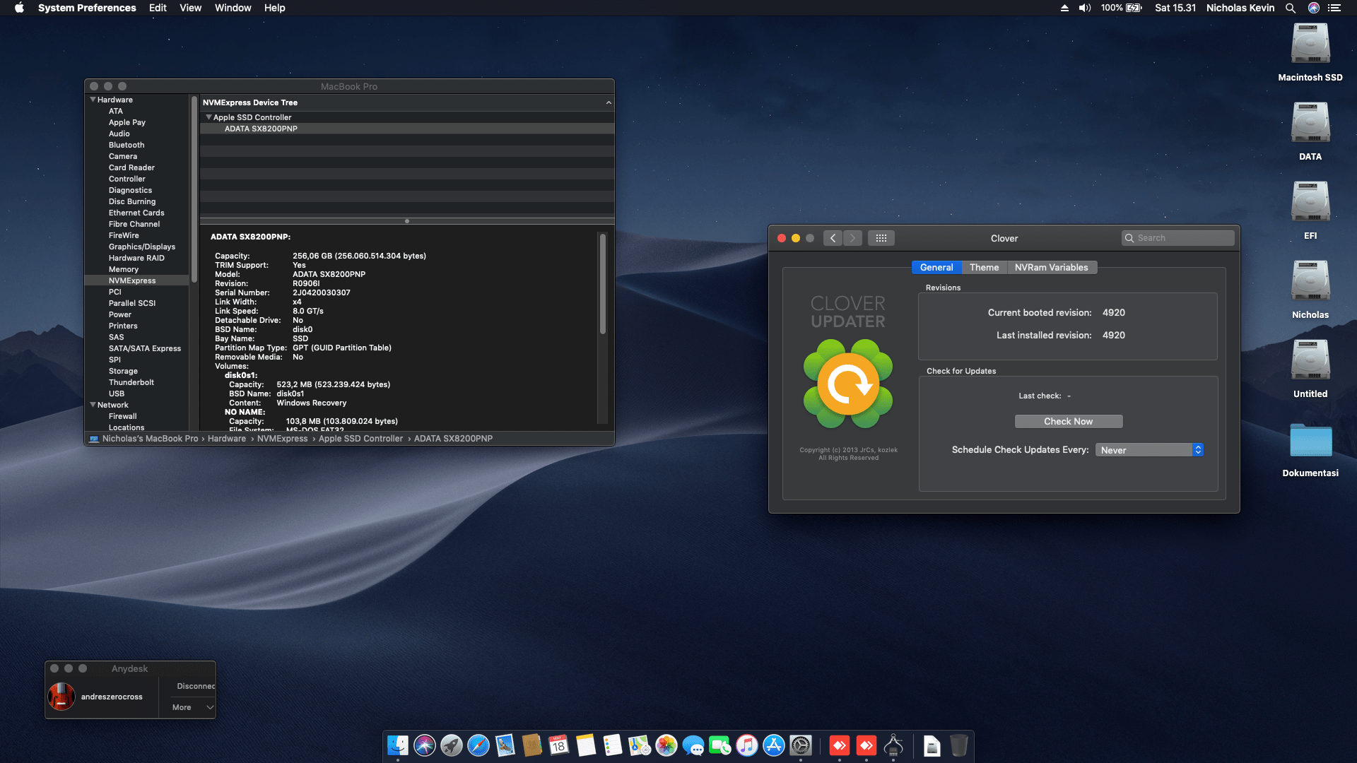1357x763 pixels.
Task: Open the Window menu in the menu bar
Action: pyautogui.click(x=233, y=8)
